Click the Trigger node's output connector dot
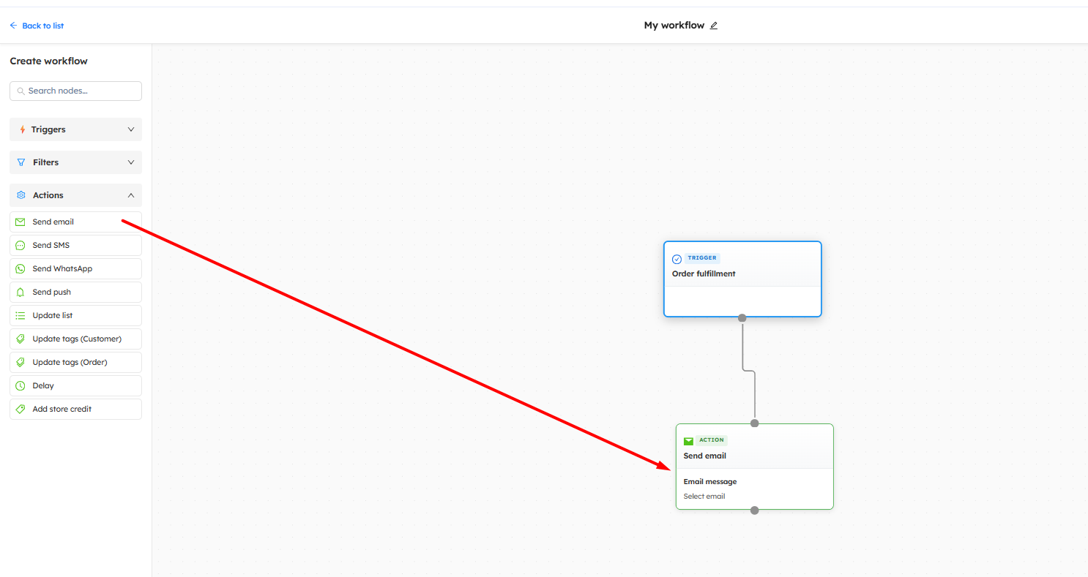This screenshot has height=577, width=1088. 742,317
